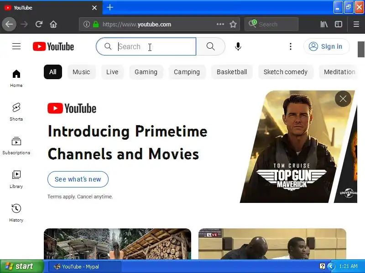The height and width of the screenshot is (273, 365).
Task: Reload the page with refresh icon
Action: (39, 24)
